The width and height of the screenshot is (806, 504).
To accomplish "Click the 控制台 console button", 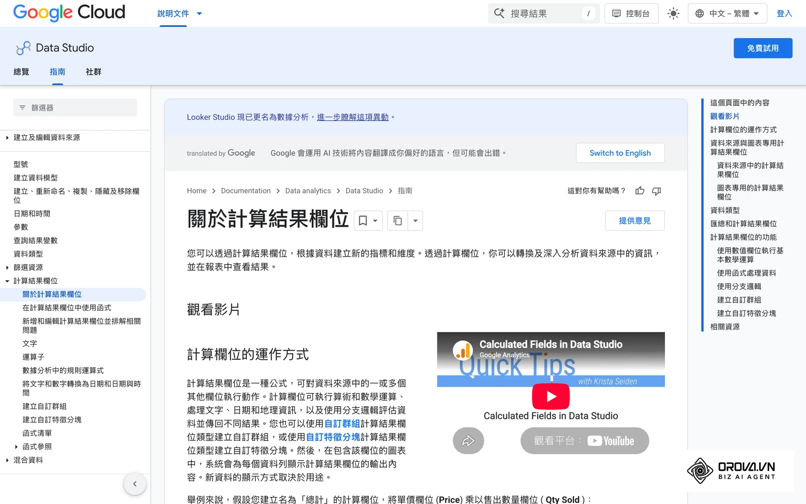I will pos(631,14).
